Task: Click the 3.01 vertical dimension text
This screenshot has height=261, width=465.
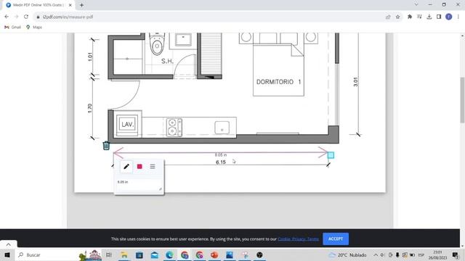Action: (355, 82)
